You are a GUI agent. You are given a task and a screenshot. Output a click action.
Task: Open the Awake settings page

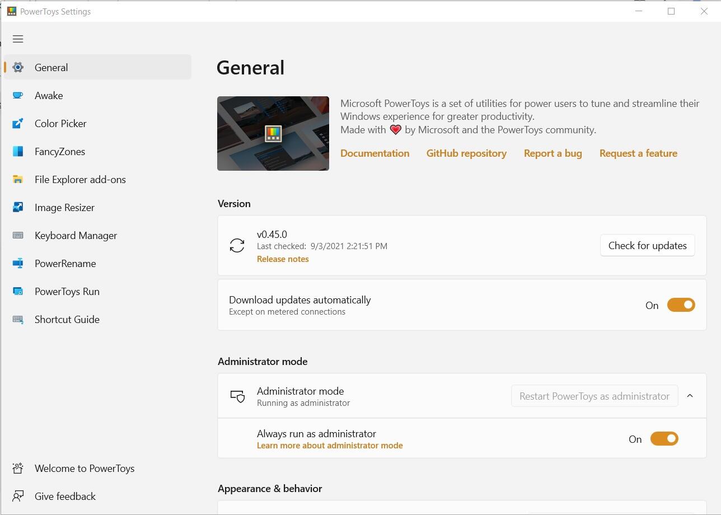[x=97, y=95]
